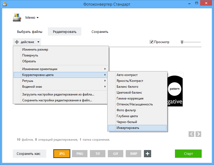Select Баланс белого option
This screenshot has width=214, height=165.
tap(137, 87)
